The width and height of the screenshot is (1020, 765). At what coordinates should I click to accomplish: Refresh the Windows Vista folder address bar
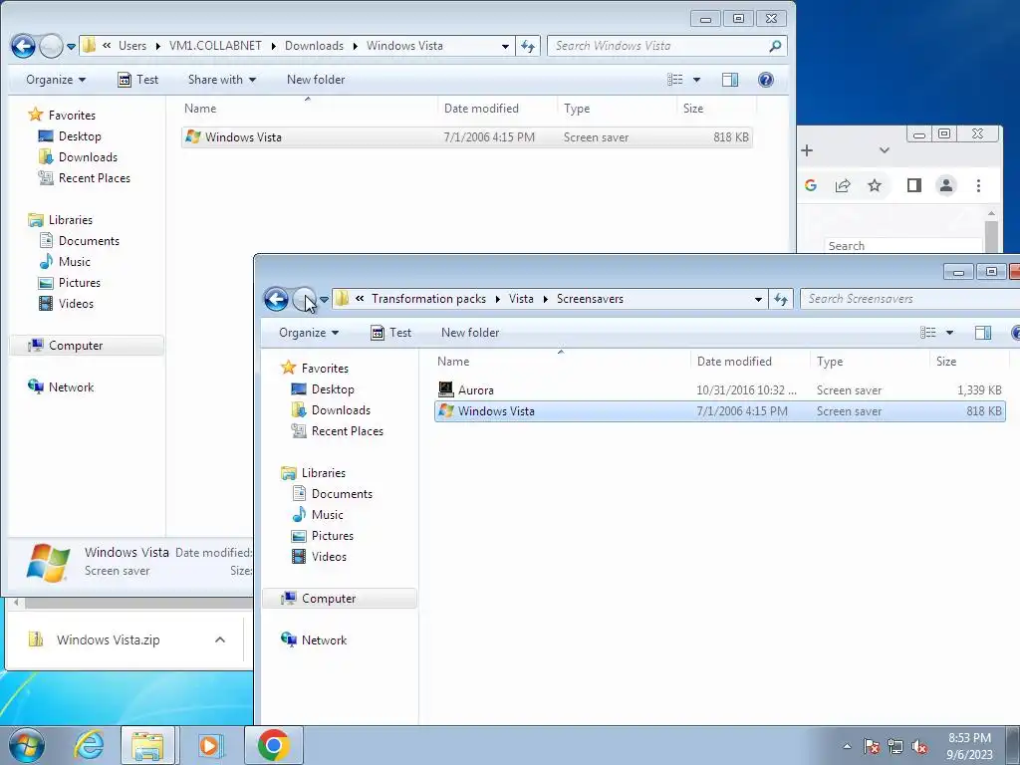point(528,46)
